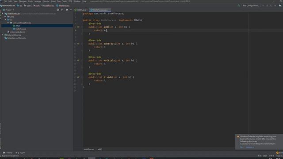Click the 4 spaces indent setting in status bar
This screenshot has height=159, width=283.
(279, 156)
